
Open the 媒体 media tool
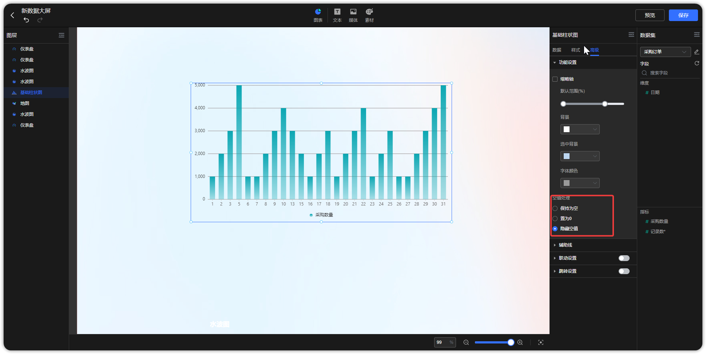point(353,15)
